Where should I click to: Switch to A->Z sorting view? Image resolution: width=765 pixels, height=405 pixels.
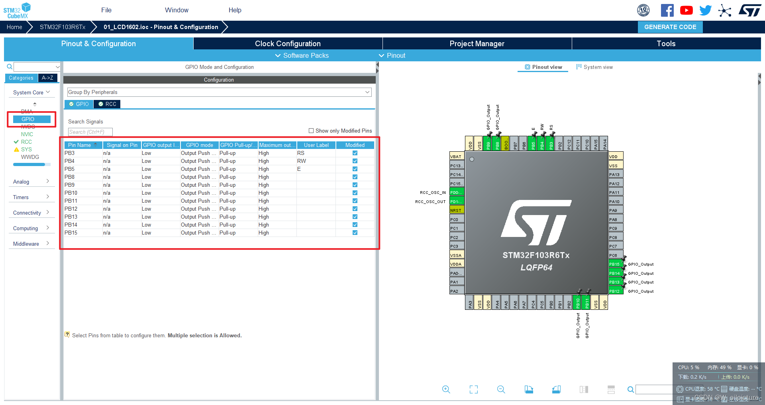[x=47, y=78]
